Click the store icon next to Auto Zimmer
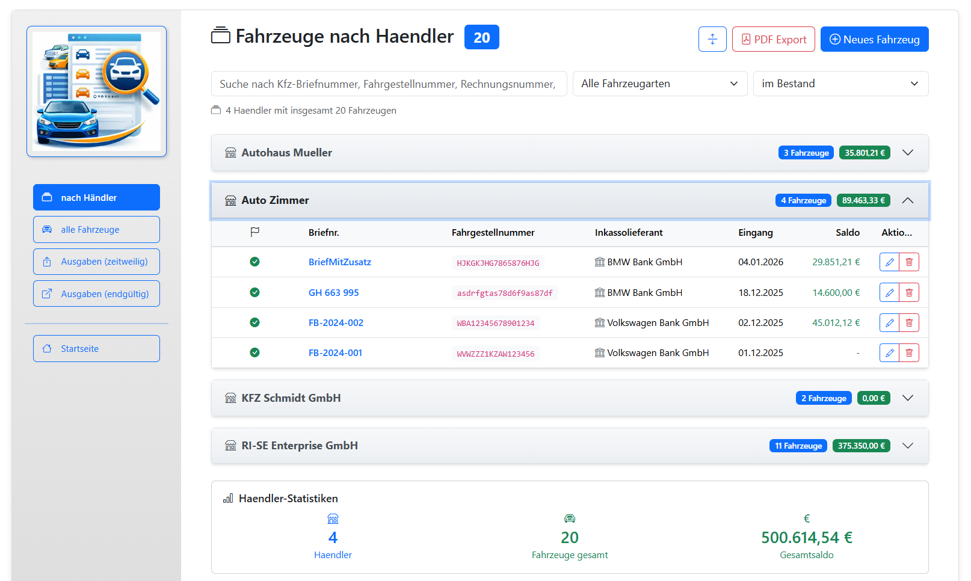The width and height of the screenshot is (971, 581). pyautogui.click(x=230, y=200)
